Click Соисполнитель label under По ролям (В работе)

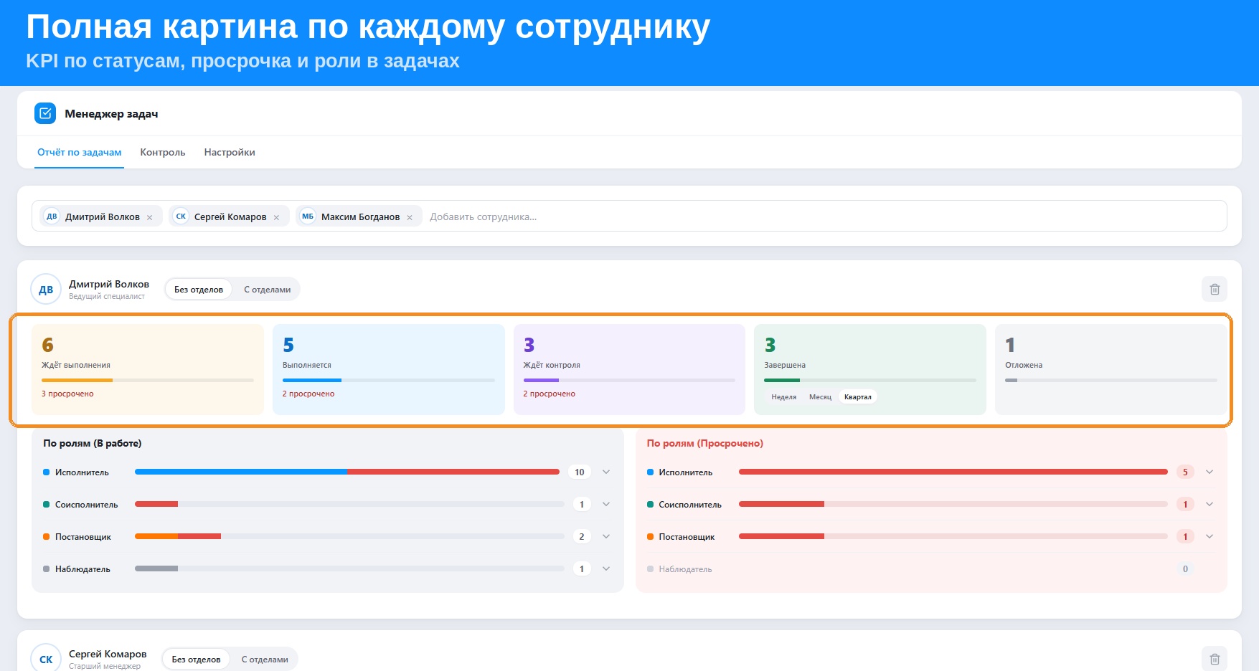coord(86,505)
